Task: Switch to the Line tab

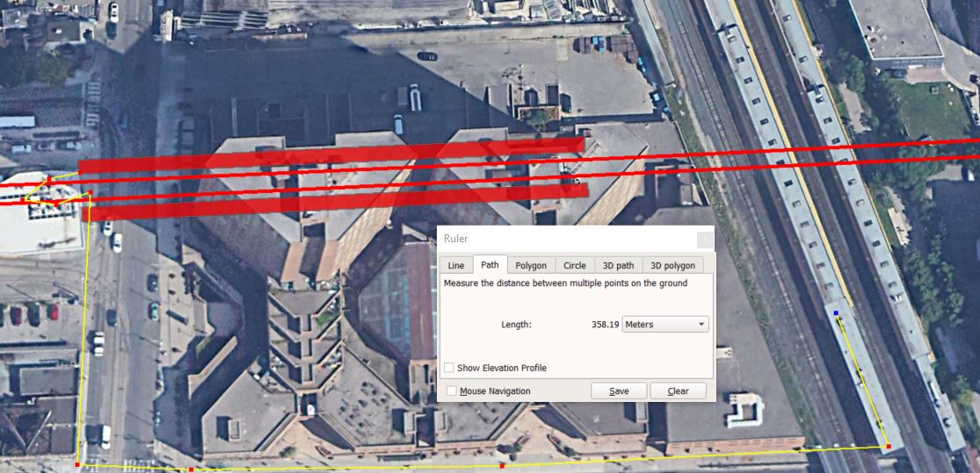Action: (x=455, y=265)
